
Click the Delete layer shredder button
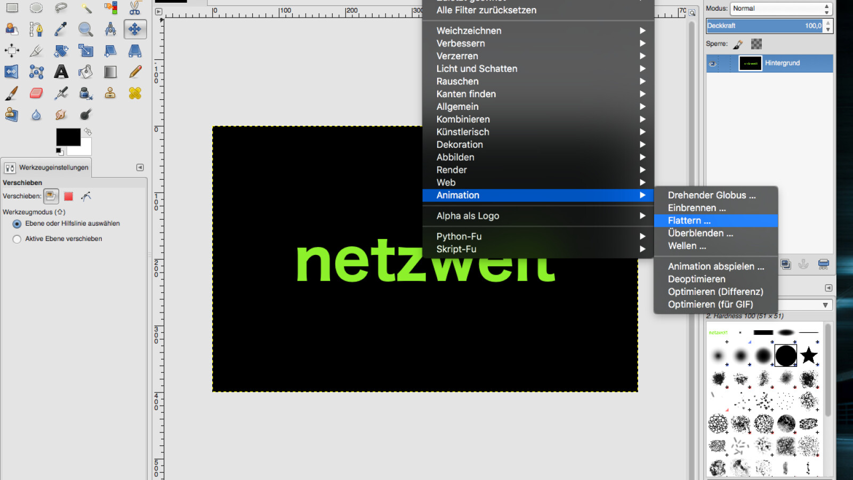tap(824, 264)
